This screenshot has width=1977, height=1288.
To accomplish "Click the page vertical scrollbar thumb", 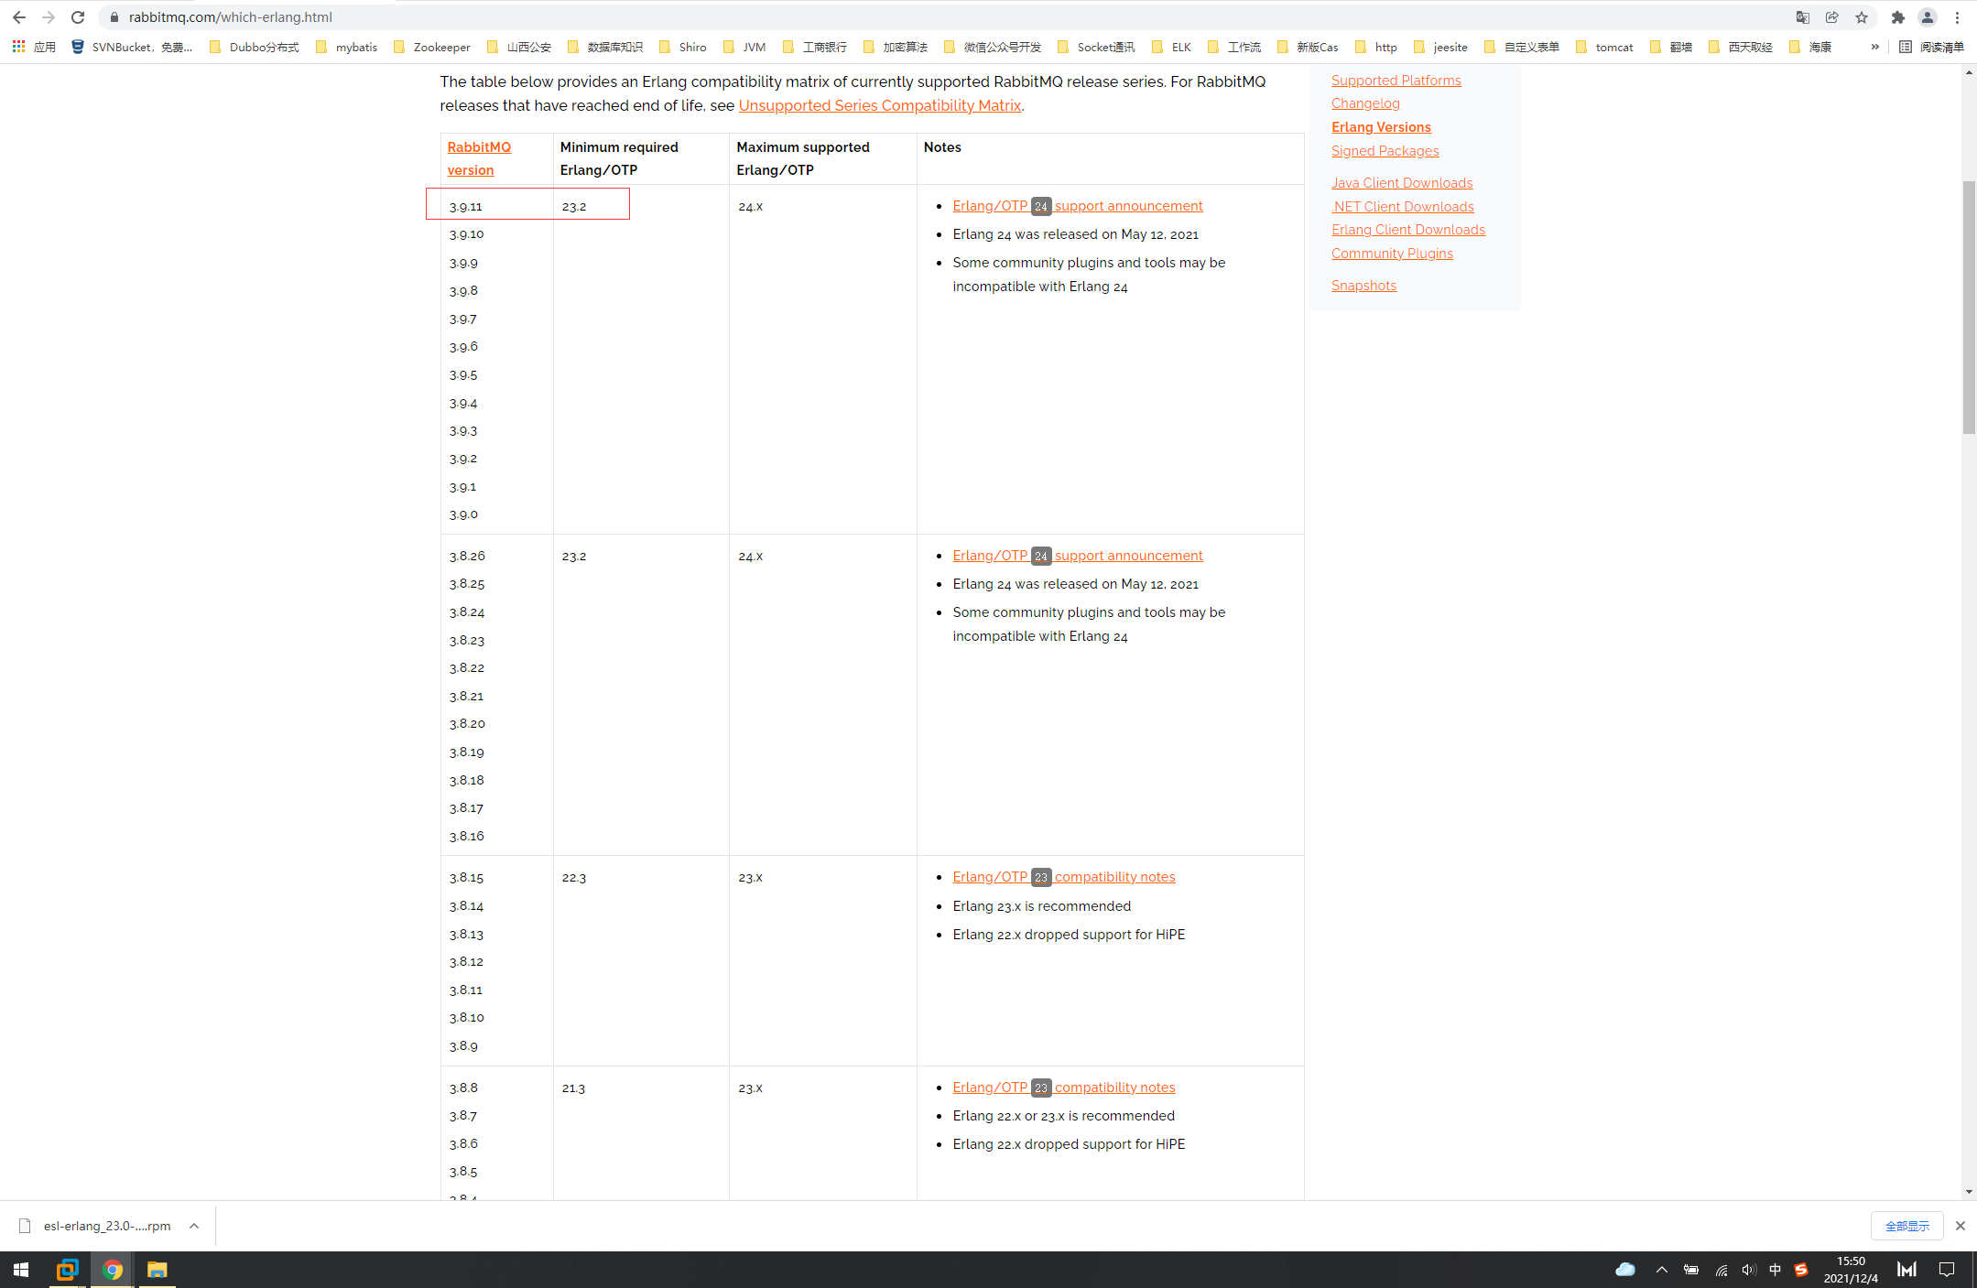I will point(1969,307).
